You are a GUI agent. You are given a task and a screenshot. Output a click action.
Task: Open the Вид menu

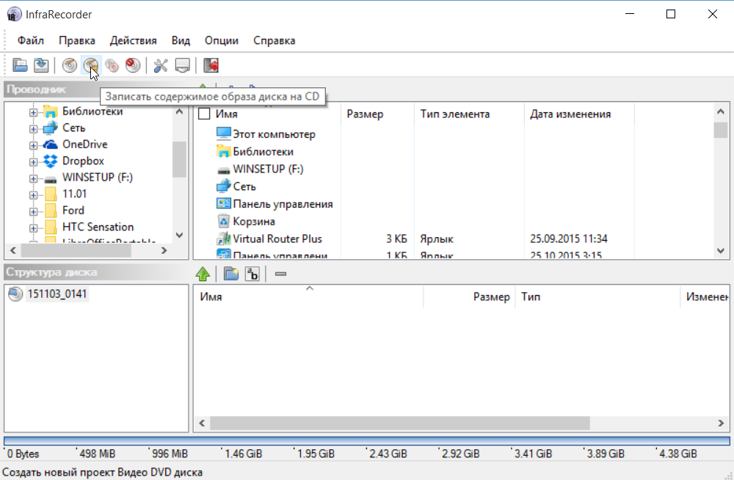coord(181,41)
